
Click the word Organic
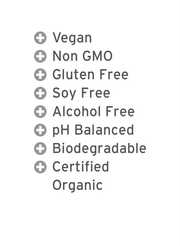pyautogui.click(x=77, y=185)
